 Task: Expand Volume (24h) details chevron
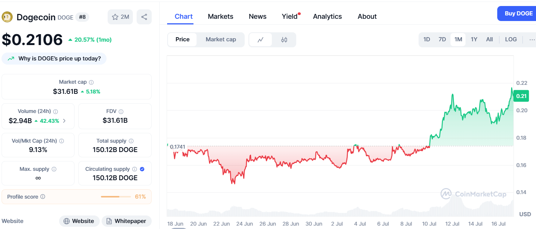(x=64, y=121)
